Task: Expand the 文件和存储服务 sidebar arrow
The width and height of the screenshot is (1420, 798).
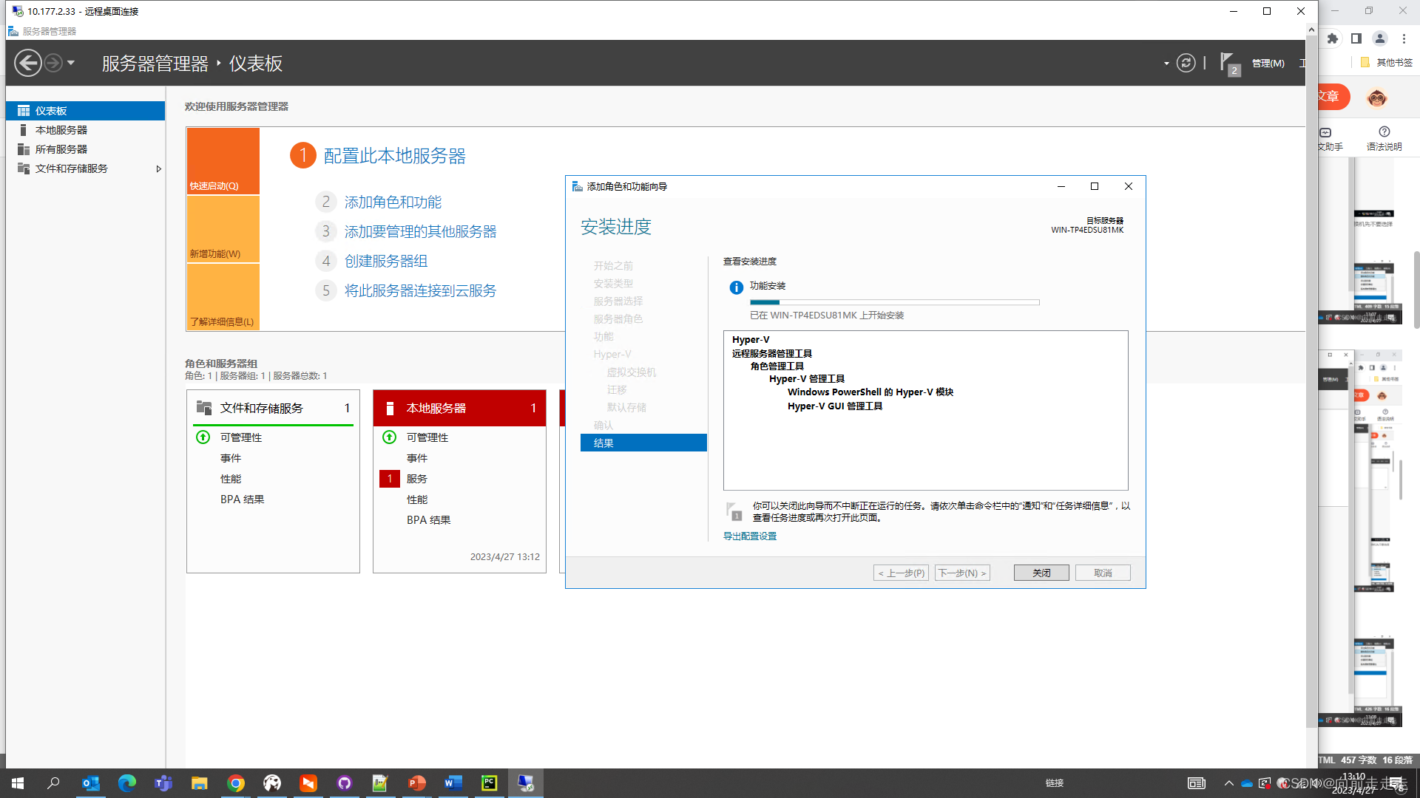Action: [158, 169]
